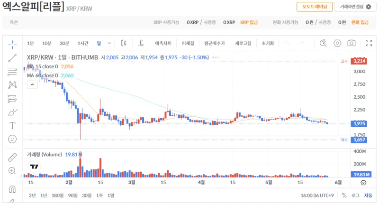Viewport: 379px width, 205px height.
Task: Select the Text annotation tool
Action: [12, 126]
